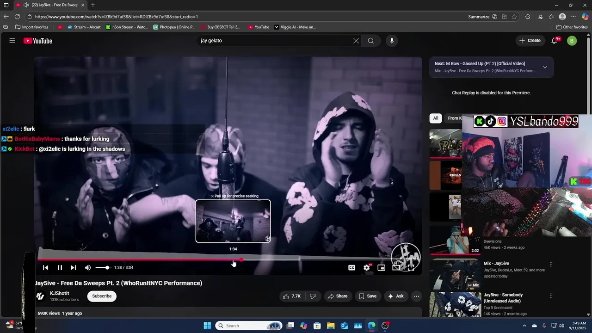The image size is (592, 333).
Task: Open options for Mix - Jay5ive
Action: click(x=551, y=264)
